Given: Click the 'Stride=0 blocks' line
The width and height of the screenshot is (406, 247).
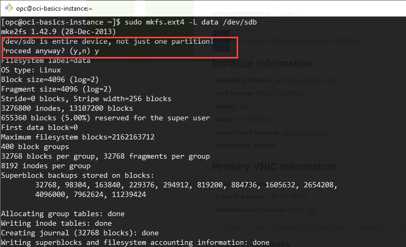Looking at the screenshot, I should click(86, 99).
